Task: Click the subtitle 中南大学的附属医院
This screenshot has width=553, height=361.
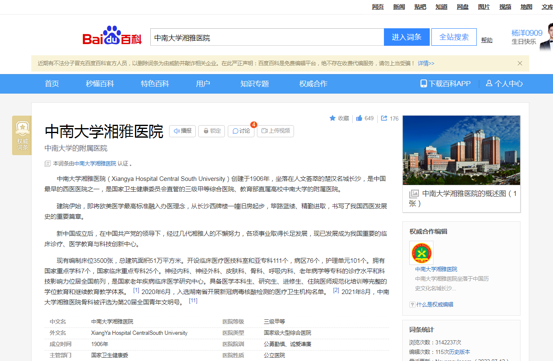Action: point(76,148)
